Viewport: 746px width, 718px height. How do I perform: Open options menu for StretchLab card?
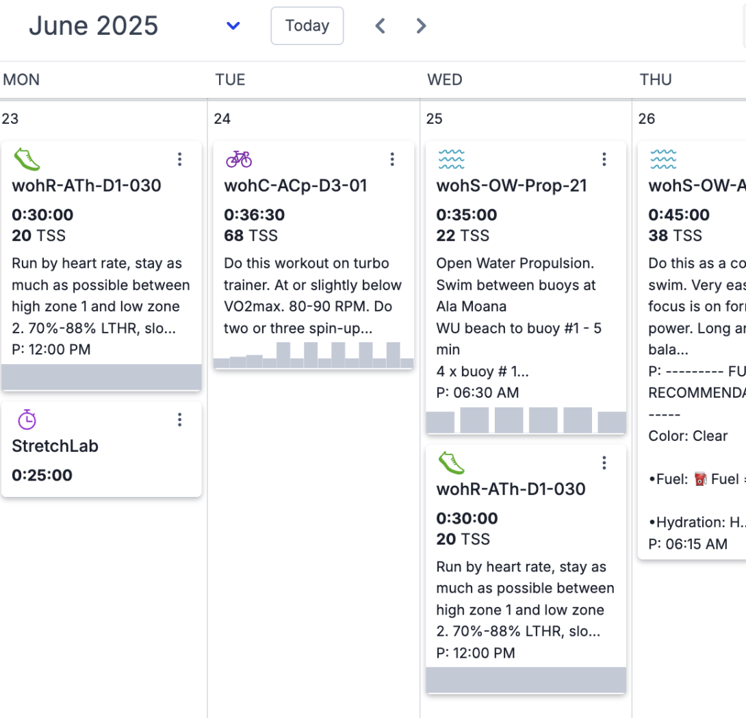[180, 420]
